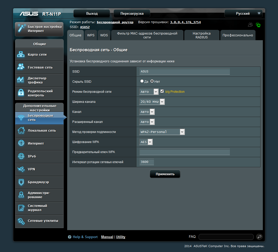Image resolution: width=278 pixels, height=252 pixels.
Task: Click the Общие sidebar section header
Action: pyautogui.click(x=39, y=44)
